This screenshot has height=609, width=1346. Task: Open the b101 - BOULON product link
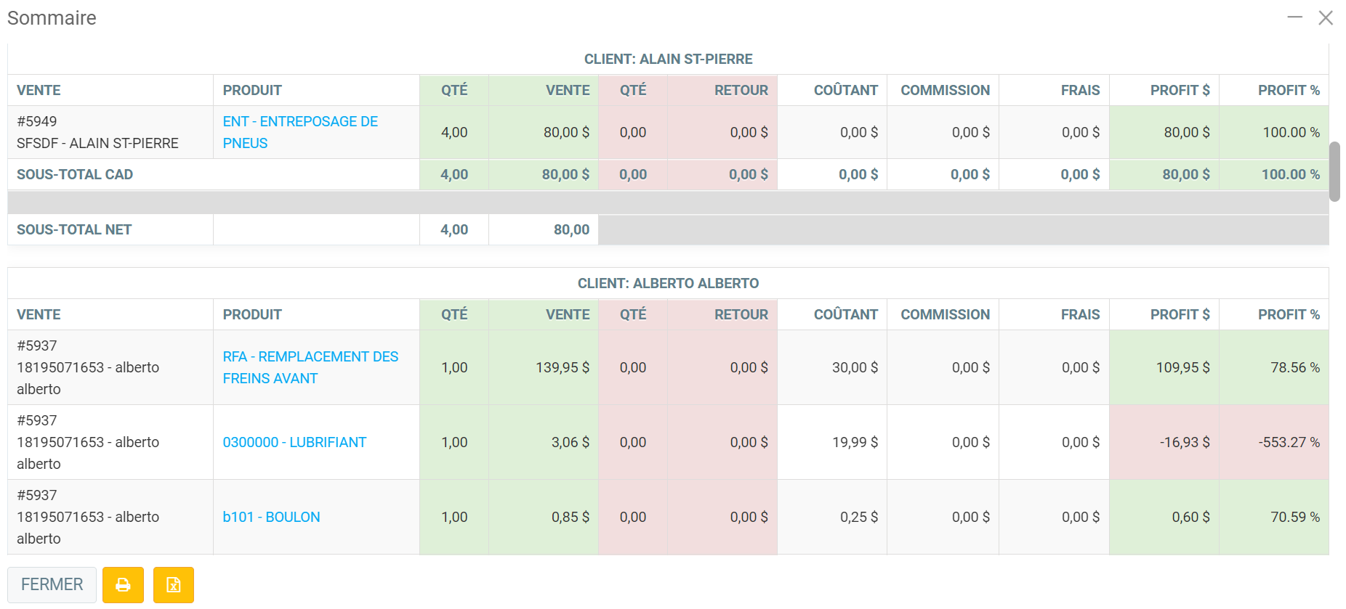pyautogui.click(x=271, y=517)
